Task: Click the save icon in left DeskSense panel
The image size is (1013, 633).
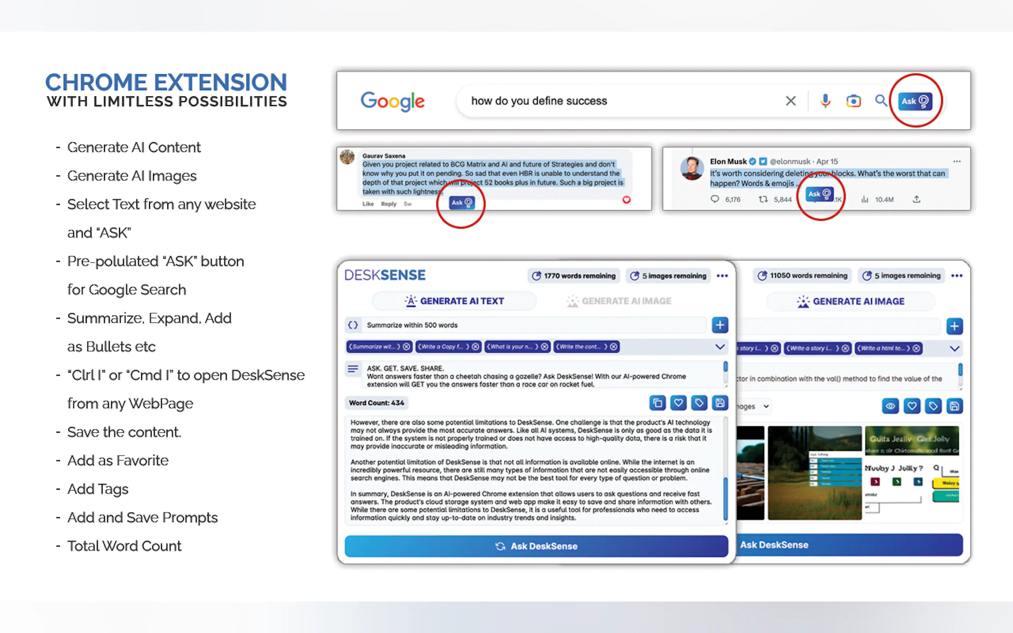Action: [x=720, y=403]
